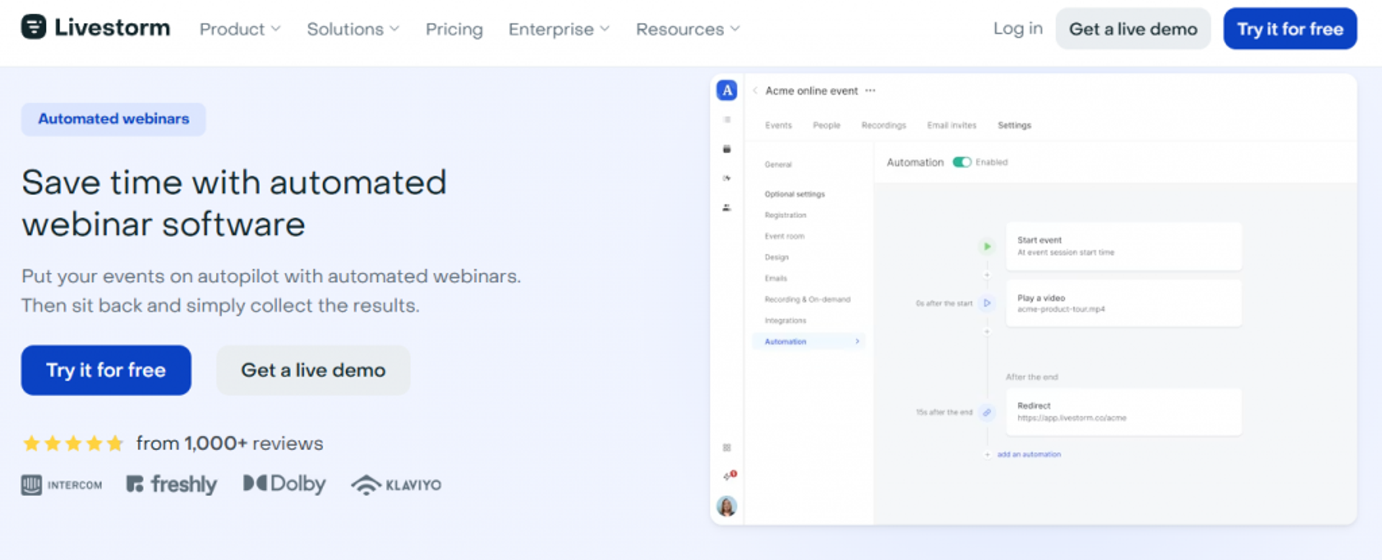Expand the Solutions dropdown menu
The image size is (1382, 560).
(353, 30)
